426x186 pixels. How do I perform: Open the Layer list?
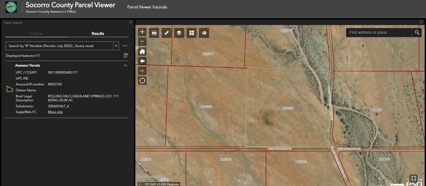tap(179, 33)
